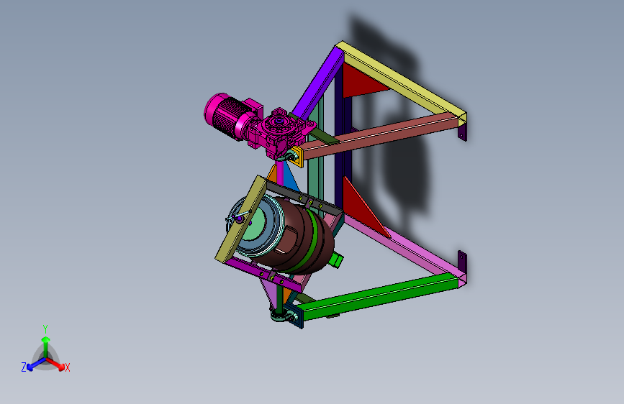Select the yellow top frame beam
624x404 pixels.
[402, 79]
